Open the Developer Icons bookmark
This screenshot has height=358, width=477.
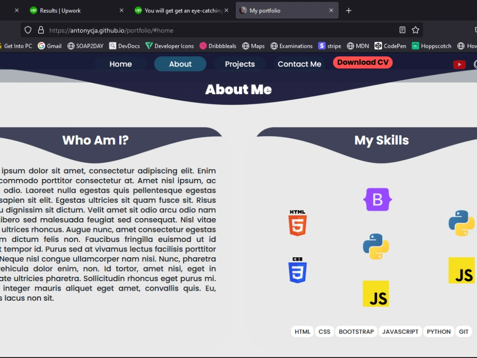(169, 46)
